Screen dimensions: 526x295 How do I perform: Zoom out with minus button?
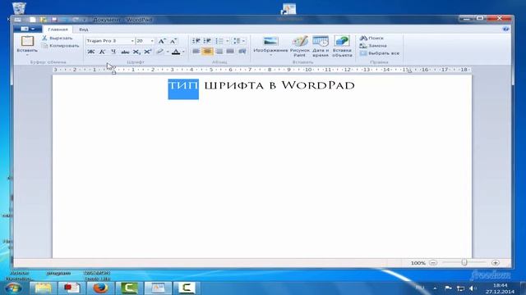coord(433,263)
